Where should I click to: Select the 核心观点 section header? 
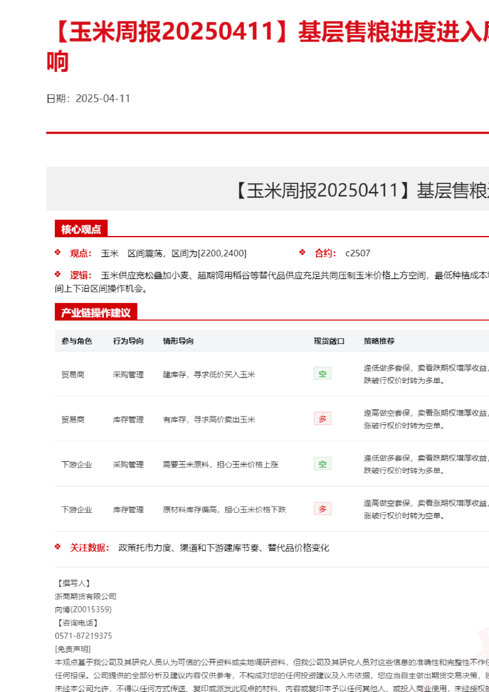[x=81, y=229]
